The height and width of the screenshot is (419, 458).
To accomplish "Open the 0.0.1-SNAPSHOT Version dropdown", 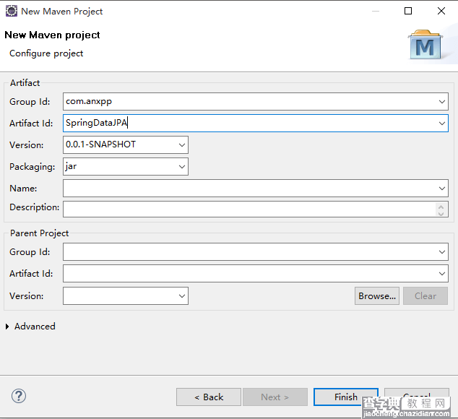I will click(x=181, y=145).
